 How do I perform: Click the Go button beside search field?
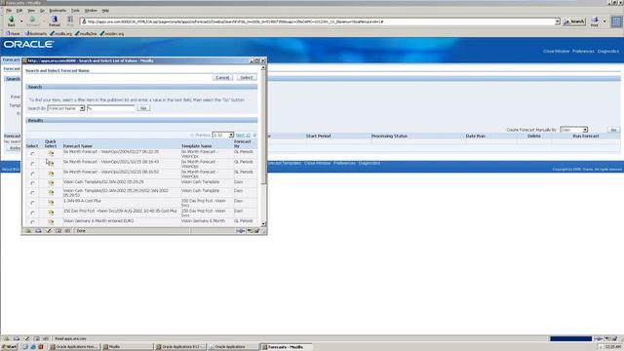[143, 108]
